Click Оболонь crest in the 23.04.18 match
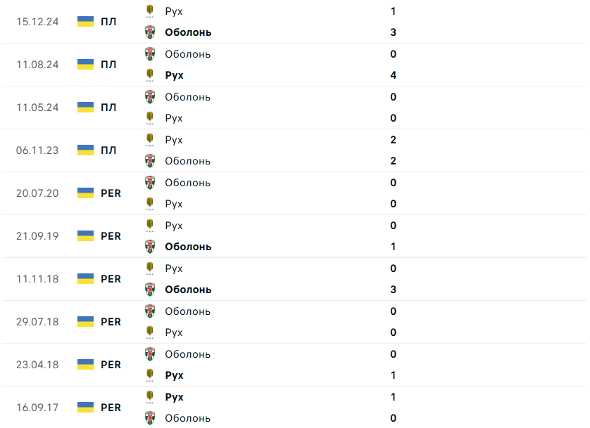 pos(150,354)
